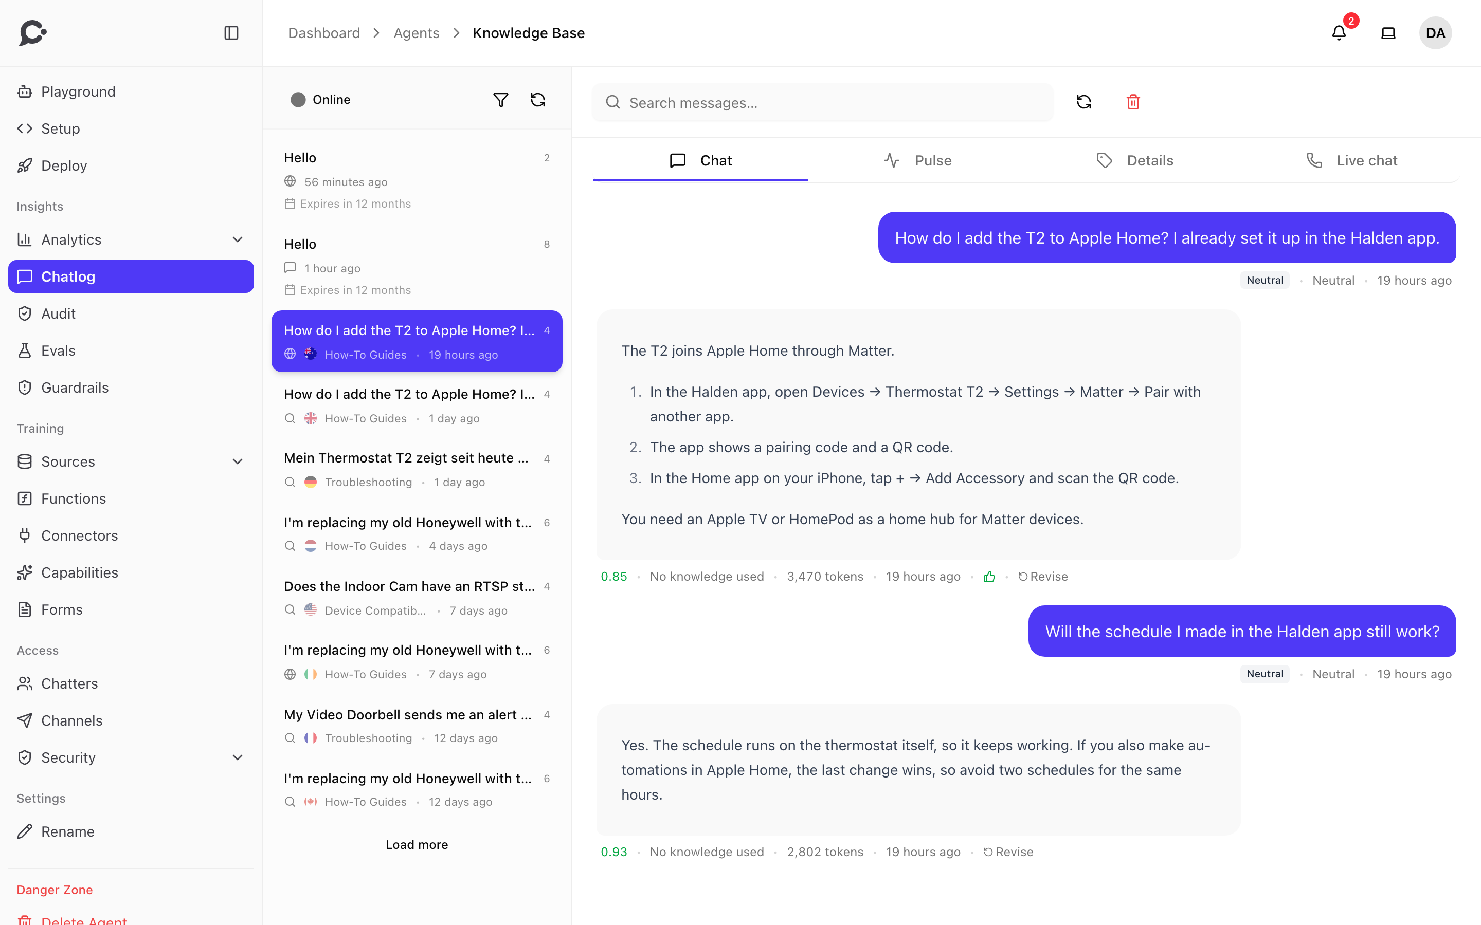Open Capabilities in sidebar
Image resolution: width=1481 pixels, height=925 pixels.
(x=131, y=572)
